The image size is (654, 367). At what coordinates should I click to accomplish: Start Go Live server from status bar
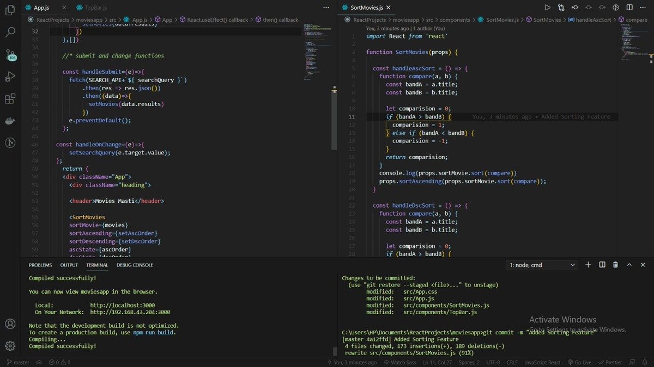point(579,362)
